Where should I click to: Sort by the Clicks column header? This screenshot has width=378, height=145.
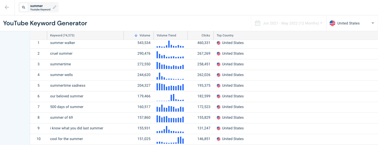tap(206, 35)
